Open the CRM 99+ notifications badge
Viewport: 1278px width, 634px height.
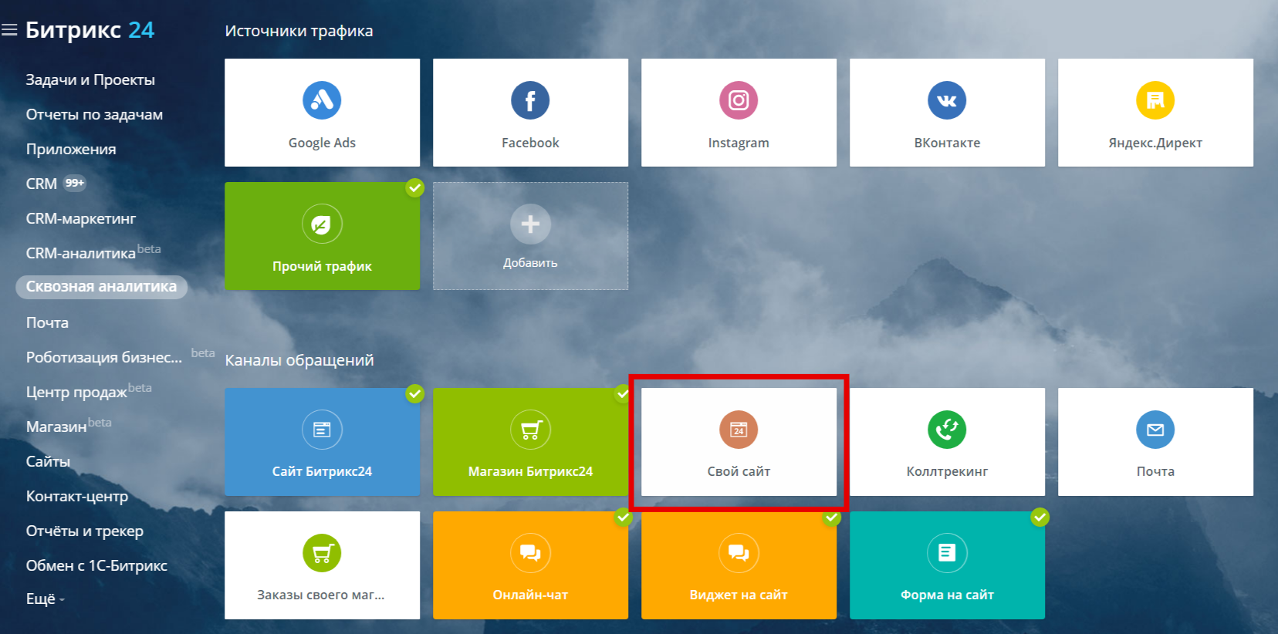tap(75, 184)
